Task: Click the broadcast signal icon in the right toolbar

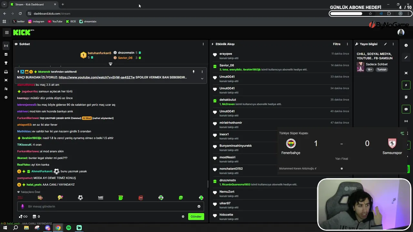Action: [406, 121]
